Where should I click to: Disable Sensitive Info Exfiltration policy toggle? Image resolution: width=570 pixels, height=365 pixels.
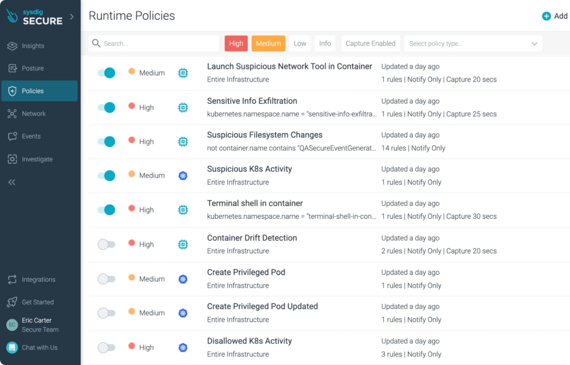tap(106, 107)
